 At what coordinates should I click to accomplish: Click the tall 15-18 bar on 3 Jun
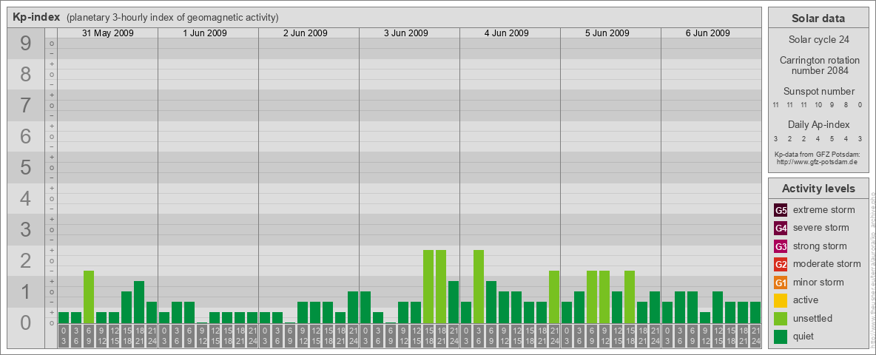point(428,287)
